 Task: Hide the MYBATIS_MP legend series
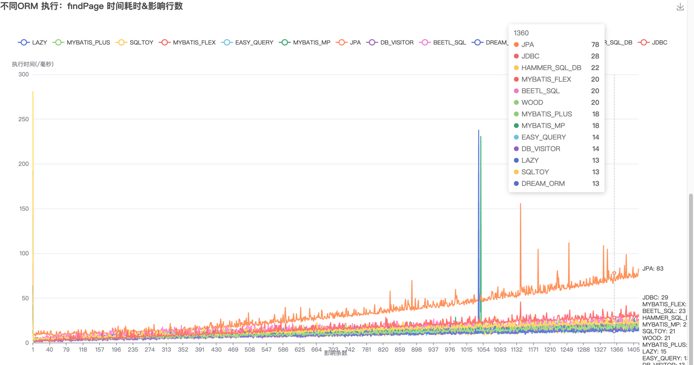click(x=305, y=42)
